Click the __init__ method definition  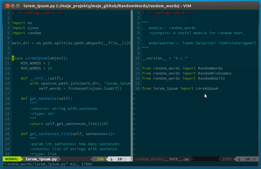click(x=42, y=78)
